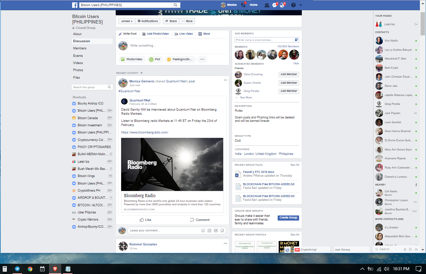Open the Messenger icon in the top bar
426x274 pixels.
(275, 5)
